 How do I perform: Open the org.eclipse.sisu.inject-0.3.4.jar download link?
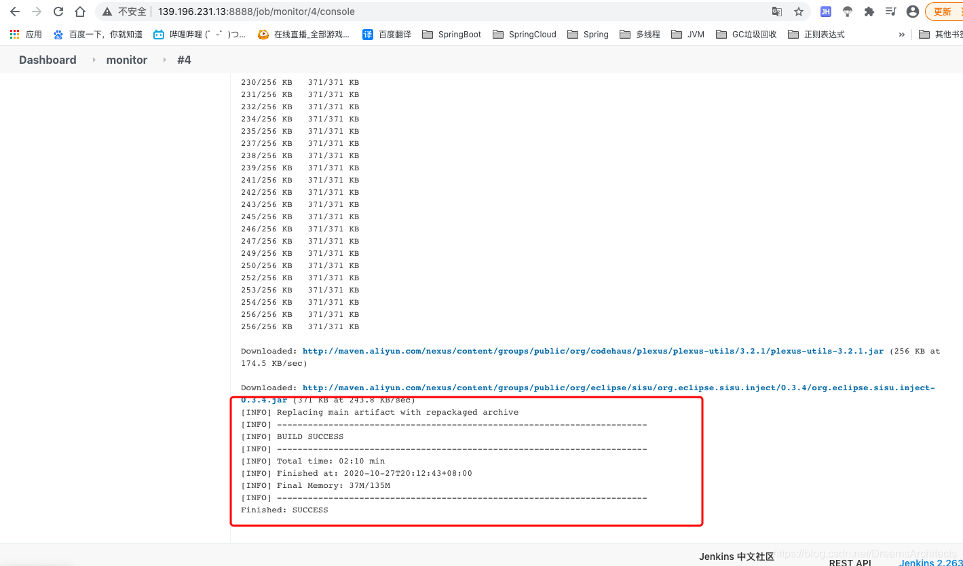(x=618, y=388)
